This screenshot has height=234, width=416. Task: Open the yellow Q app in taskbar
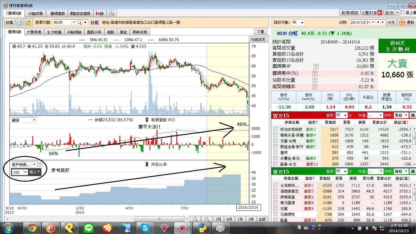pyautogui.click(x=69, y=228)
